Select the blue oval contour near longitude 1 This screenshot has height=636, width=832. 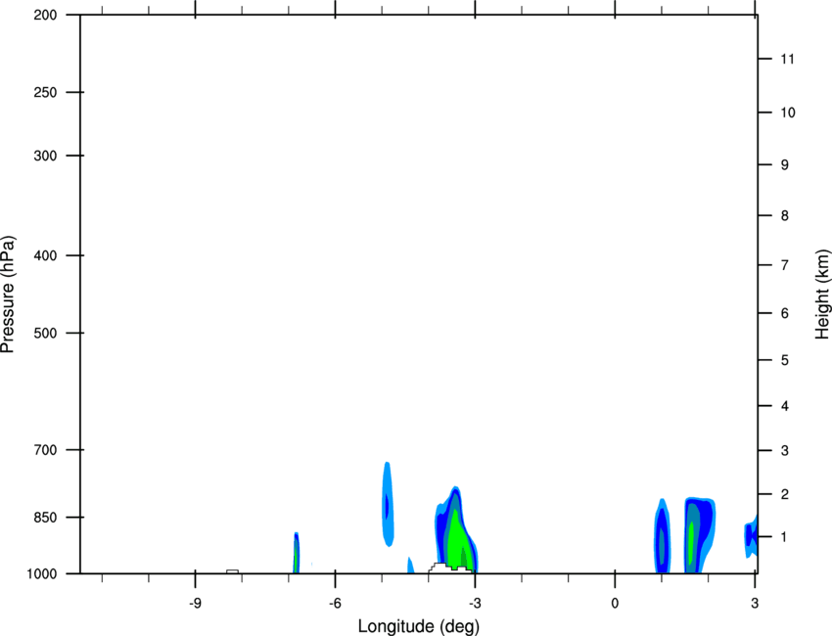tap(662, 538)
